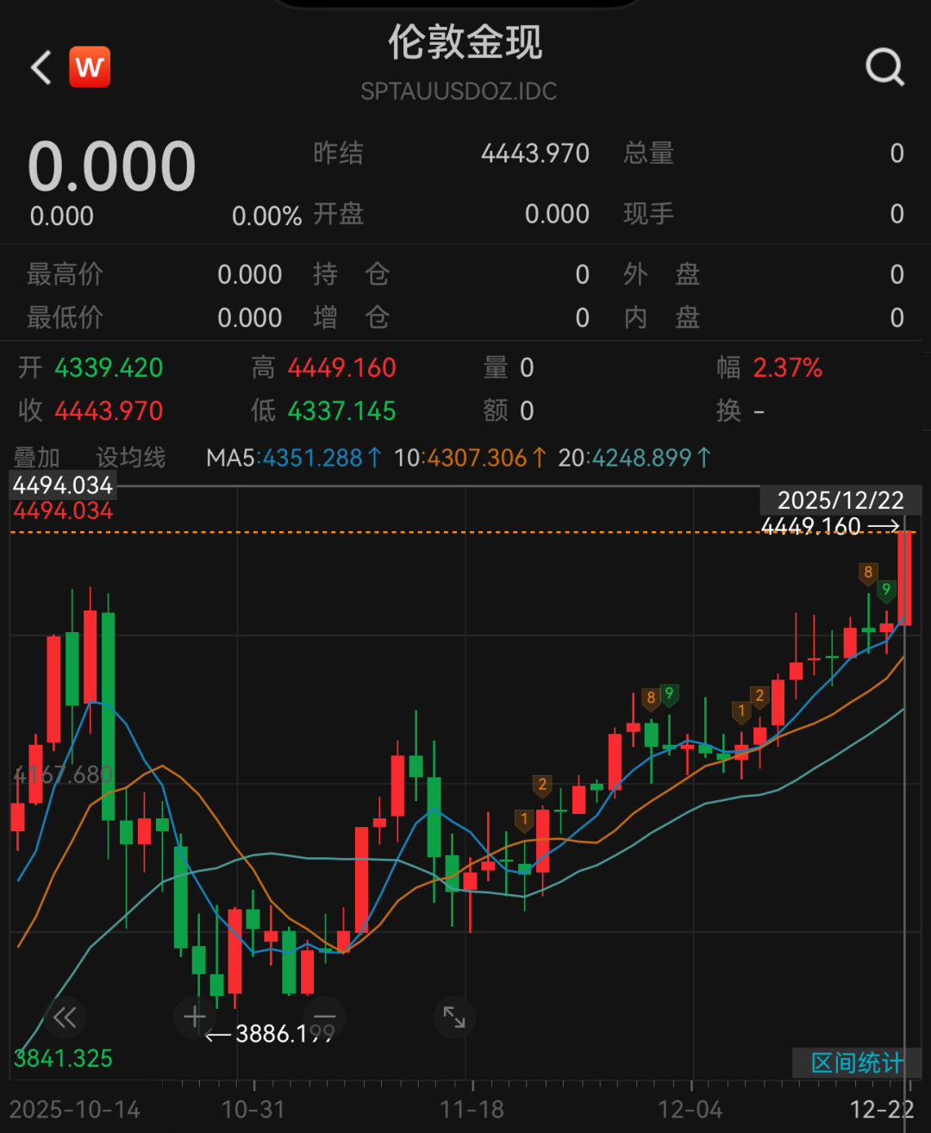Viewport: 931px width, 1133px height.
Task: Open 设均线 moving average settings
Action: tap(130, 458)
